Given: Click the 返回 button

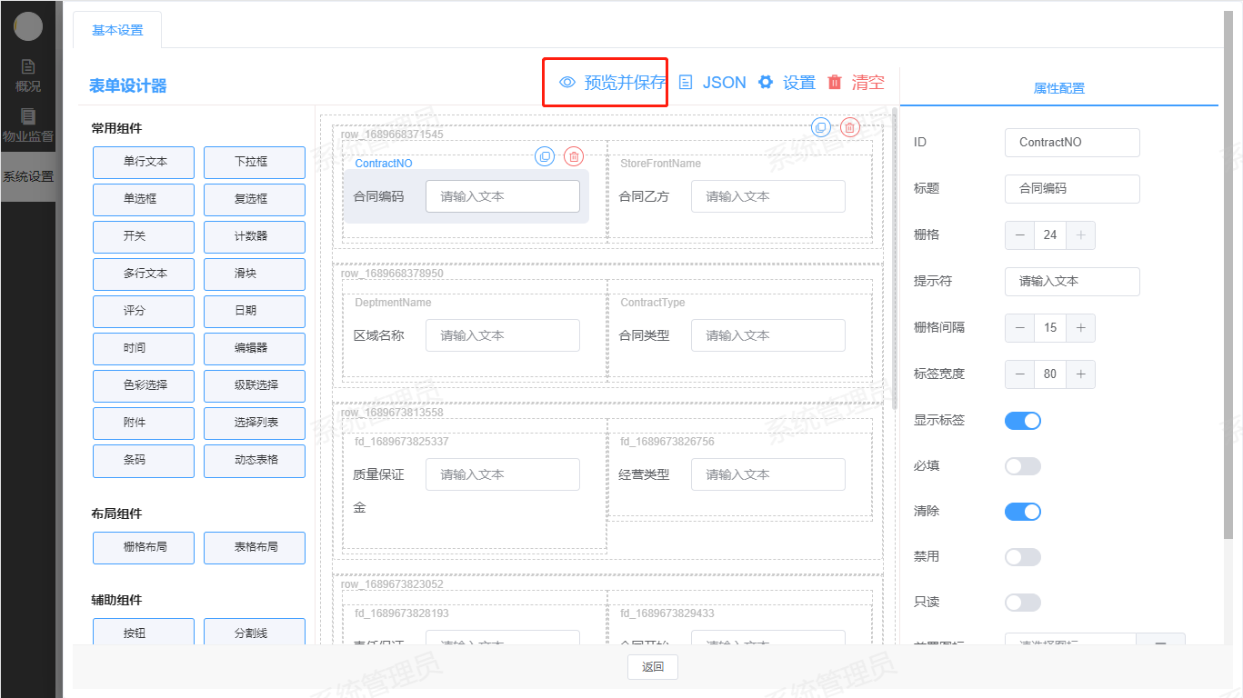Looking at the screenshot, I should tap(652, 667).
